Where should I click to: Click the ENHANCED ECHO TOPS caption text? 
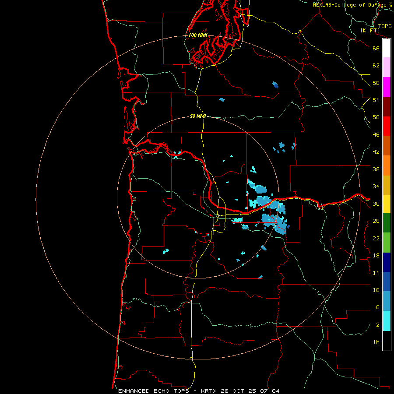(x=154, y=391)
